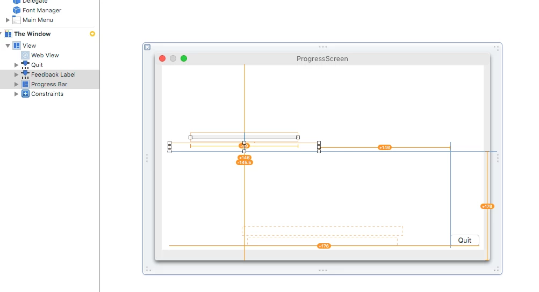Click the yellow warning arrow beside The Window
539x292 pixels.
point(92,34)
